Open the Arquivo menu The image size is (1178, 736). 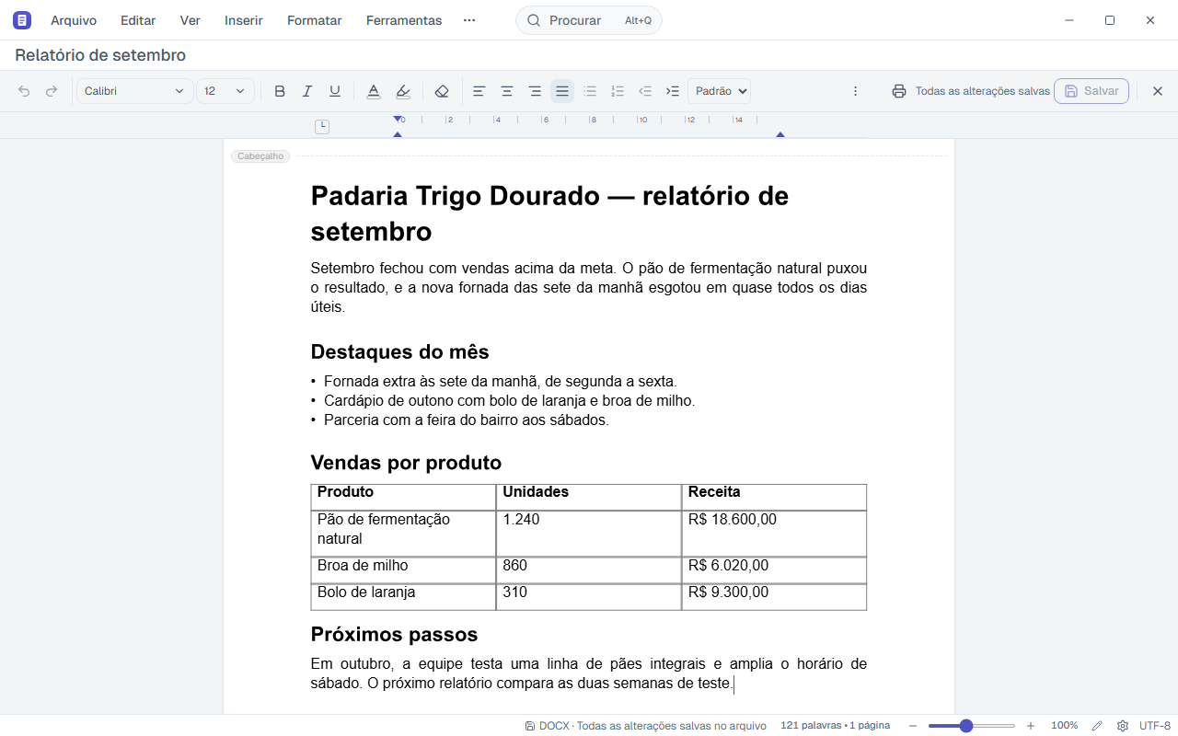pos(74,20)
